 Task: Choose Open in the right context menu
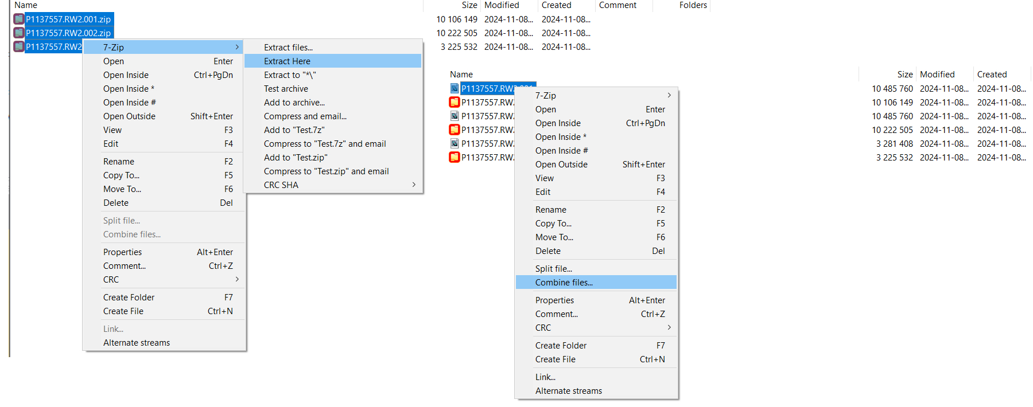pyautogui.click(x=596, y=109)
